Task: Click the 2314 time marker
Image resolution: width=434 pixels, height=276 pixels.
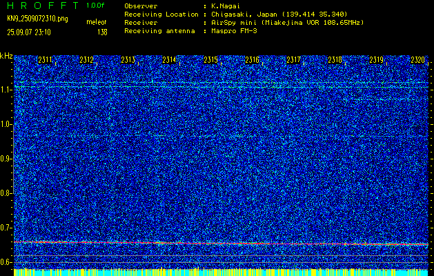Action: coord(169,60)
